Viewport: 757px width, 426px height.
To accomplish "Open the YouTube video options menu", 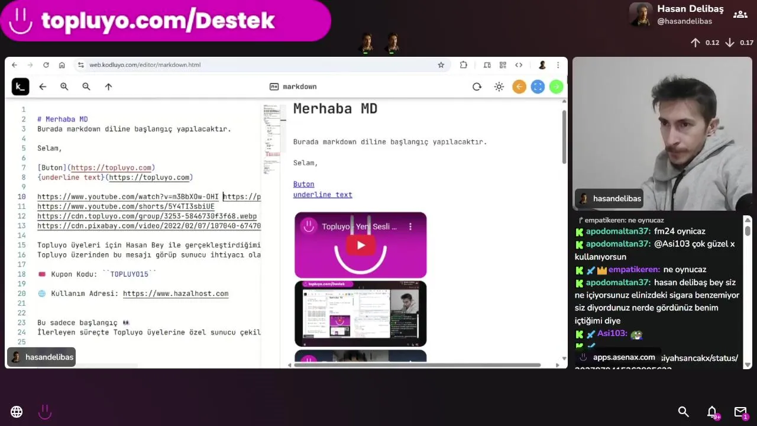I will pos(410,227).
